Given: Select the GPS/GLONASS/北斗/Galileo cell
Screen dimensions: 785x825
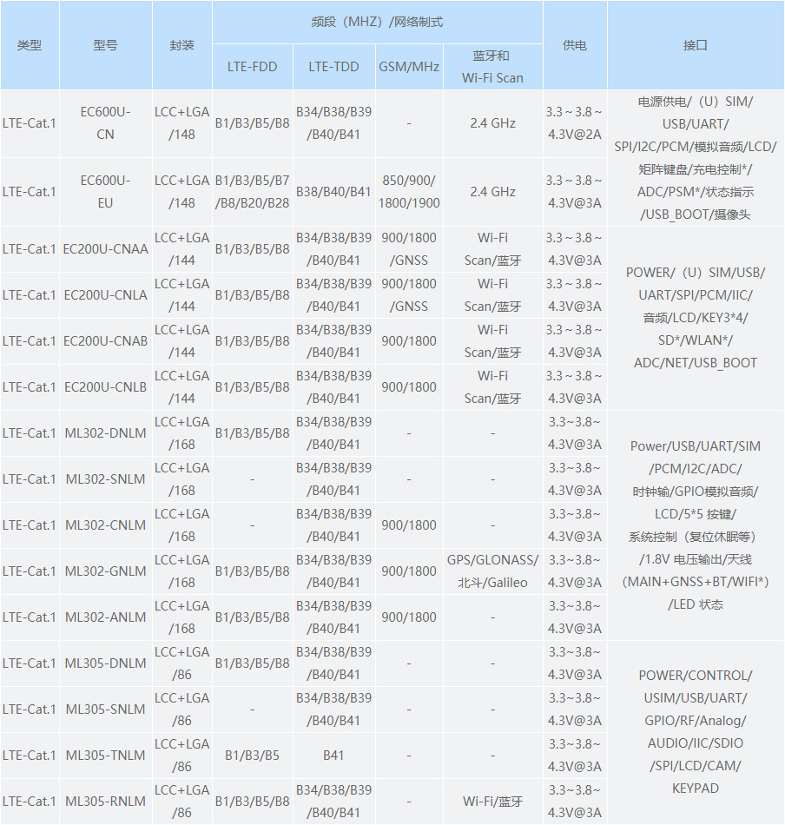Looking at the screenshot, I should pos(492,571).
